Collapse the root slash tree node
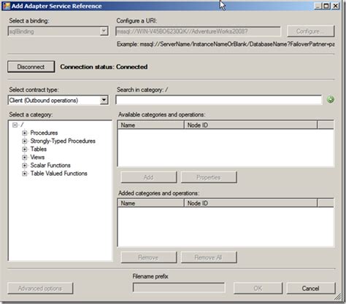The image size is (346, 304). pyautogui.click(x=15, y=125)
